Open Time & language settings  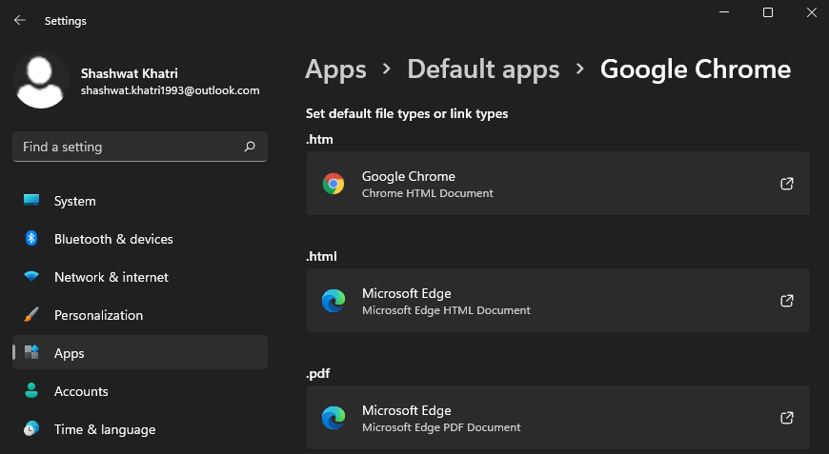(104, 429)
